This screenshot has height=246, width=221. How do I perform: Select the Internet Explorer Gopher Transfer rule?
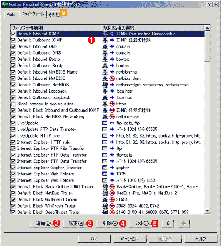[x=50, y=168]
